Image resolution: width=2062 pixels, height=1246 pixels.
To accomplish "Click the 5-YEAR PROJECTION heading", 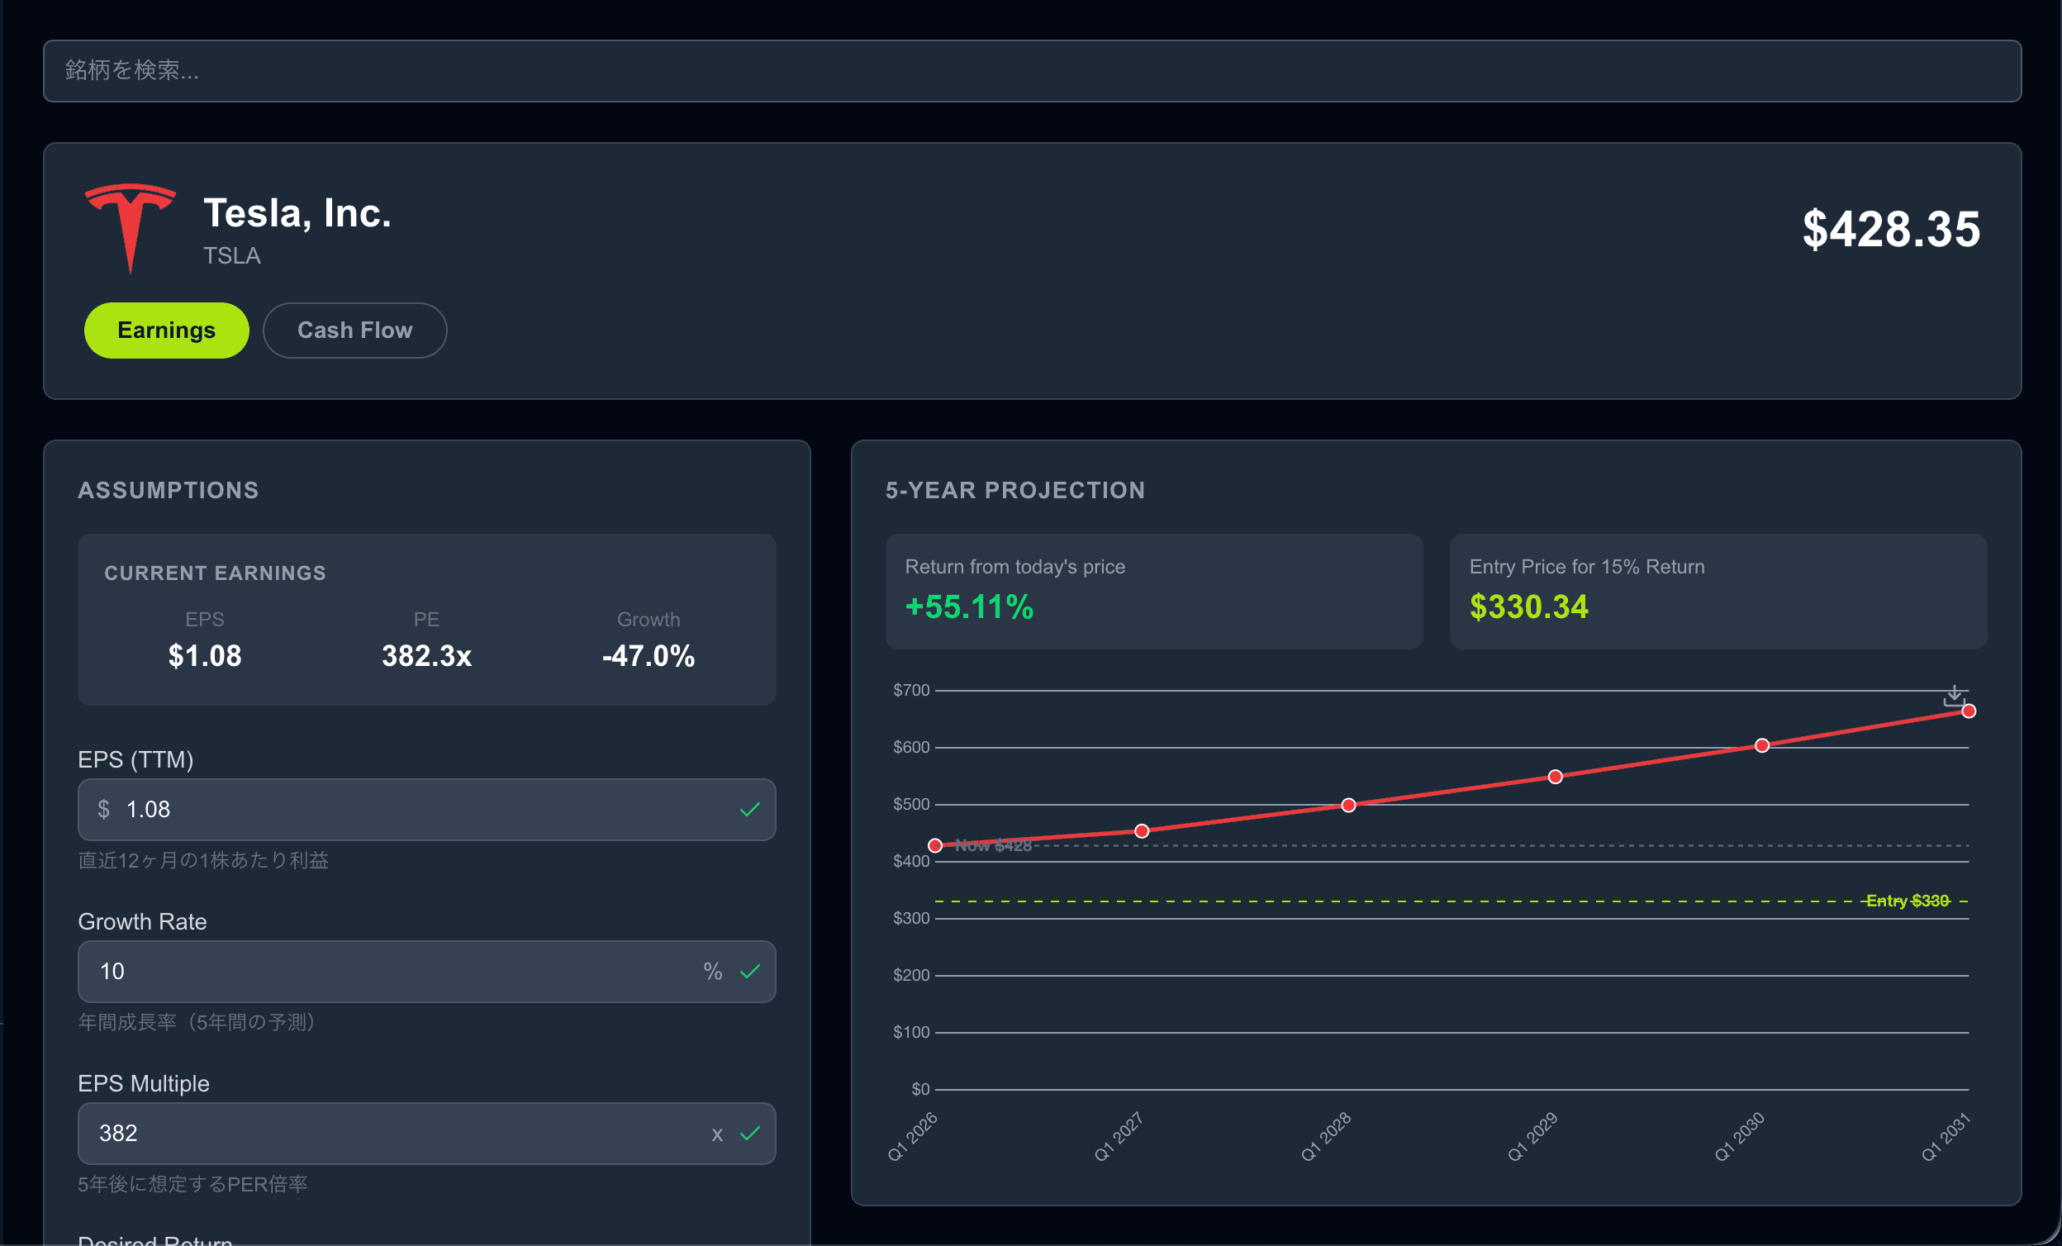I will (x=1015, y=490).
